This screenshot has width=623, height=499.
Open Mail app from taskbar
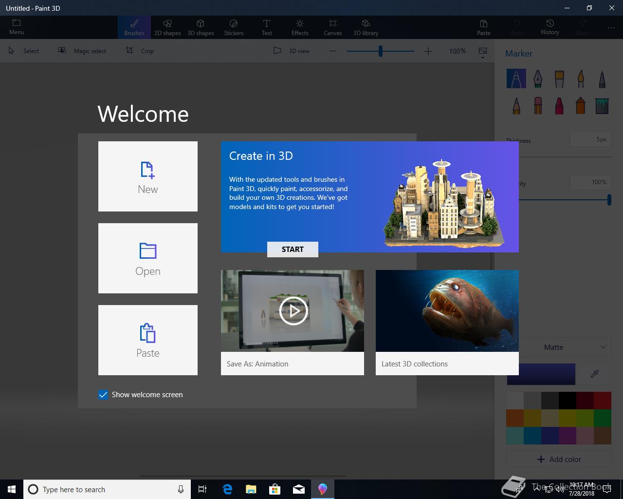pyautogui.click(x=299, y=489)
